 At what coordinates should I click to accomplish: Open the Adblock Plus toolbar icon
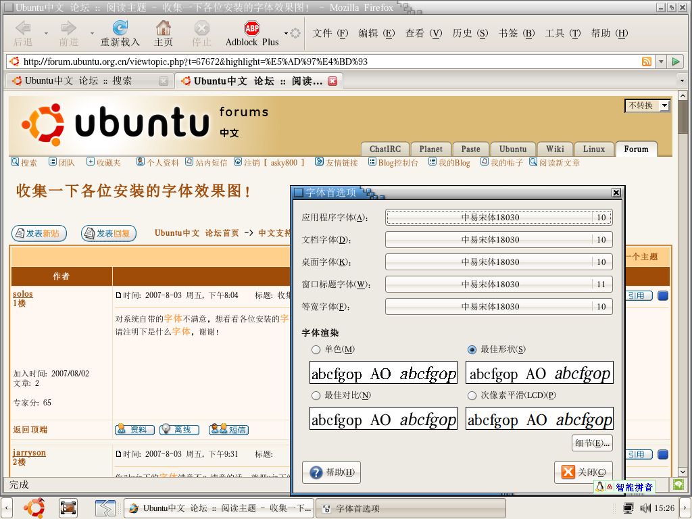pyautogui.click(x=252, y=28)
